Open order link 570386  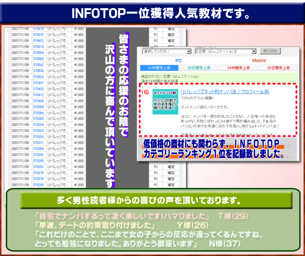coord(38,113)
